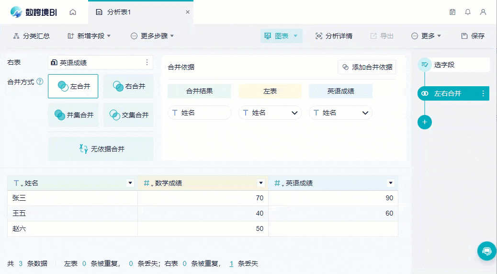This screenshot has width=497, height=274.
Task: Open the 数学成绩 column header dropdown arrow
Action: tap(260, 183)
